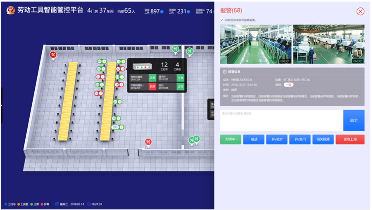Image resolution: width=372 pixels, height=210 pixels.
Task: Select workstation 15 marker
Action: tap(118, 102)
